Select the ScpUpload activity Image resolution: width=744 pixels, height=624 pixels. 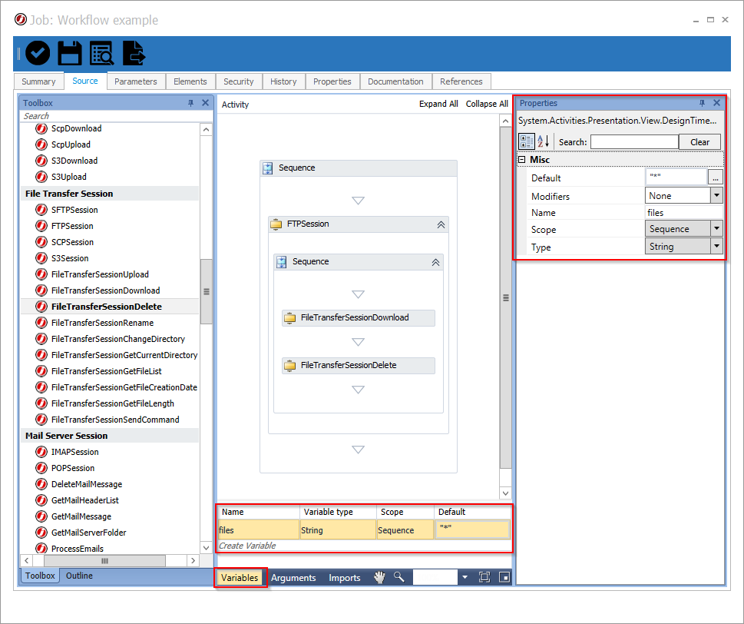(x=71, y=144)
